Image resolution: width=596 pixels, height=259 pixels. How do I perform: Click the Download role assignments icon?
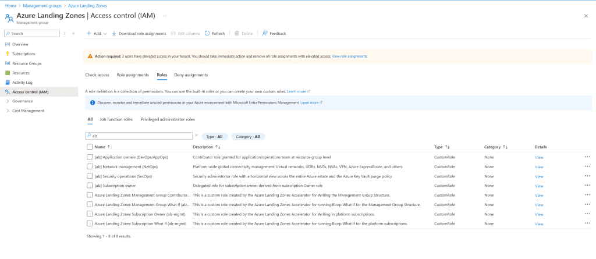(x=115, y=34)
